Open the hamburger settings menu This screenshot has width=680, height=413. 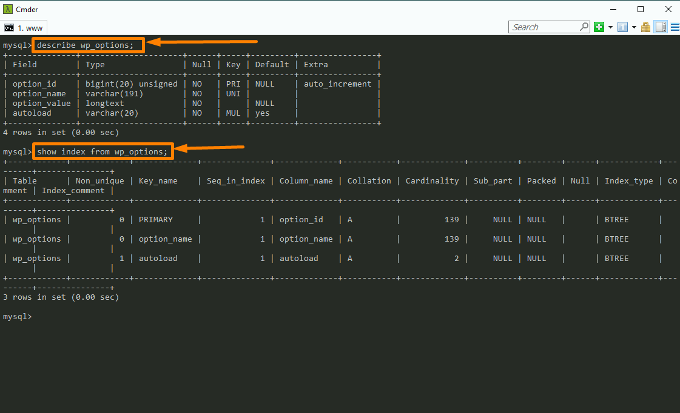[675, 27]
